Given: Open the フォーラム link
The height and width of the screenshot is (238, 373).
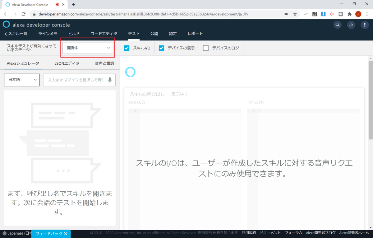Looking at the screenshot, I should click(x=293, y=232).
